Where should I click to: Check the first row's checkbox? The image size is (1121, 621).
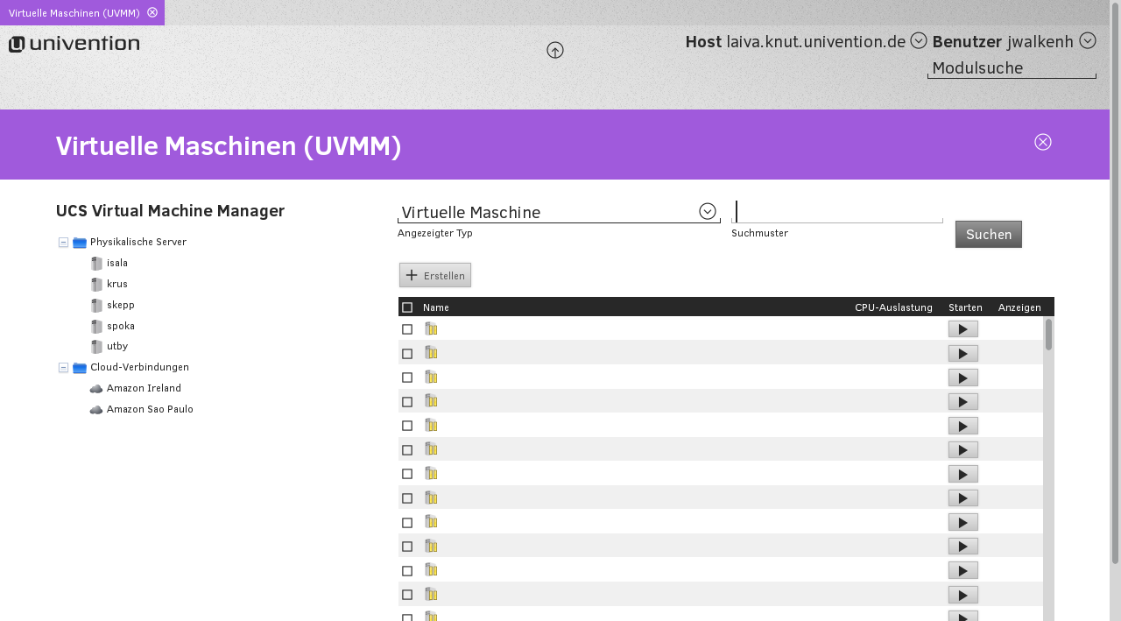(x=407, y=329)
